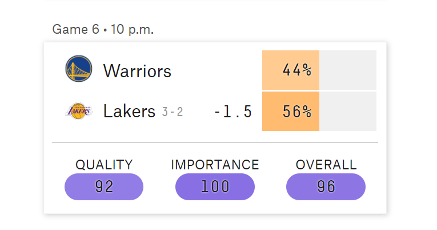This screenshot has width=437, height=230.
Task: Click the Warriors 44% win probability bar
Action: [x=291, y=70]
